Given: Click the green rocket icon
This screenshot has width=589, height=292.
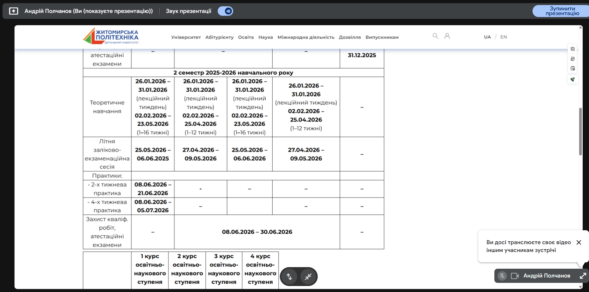Looking at the screenshot, I should 573,79.
